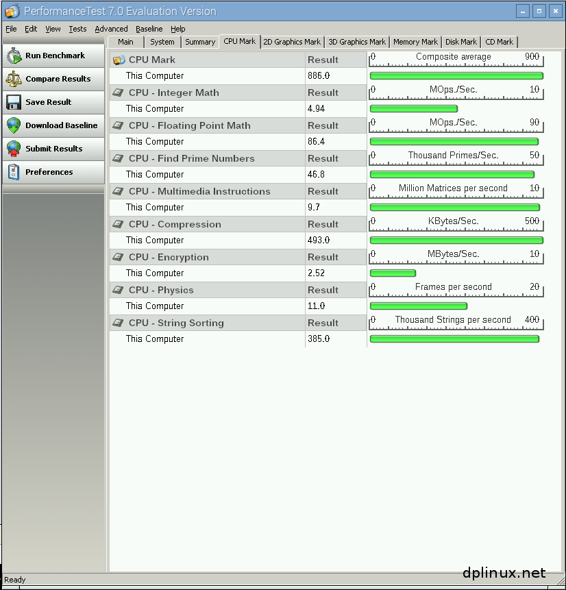Open the Baseline menu
This screenshot has height=590, width=566.
point(149,29)
